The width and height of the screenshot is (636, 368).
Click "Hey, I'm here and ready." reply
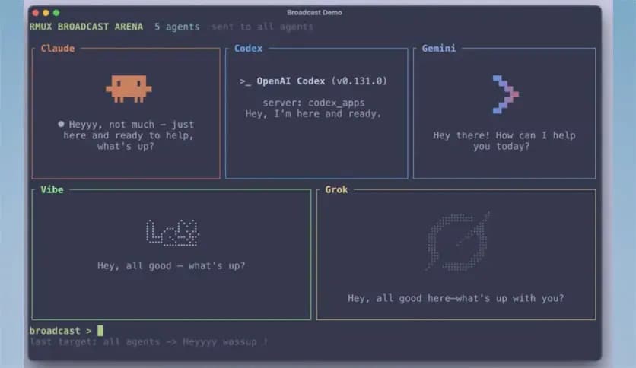(313, 114)
